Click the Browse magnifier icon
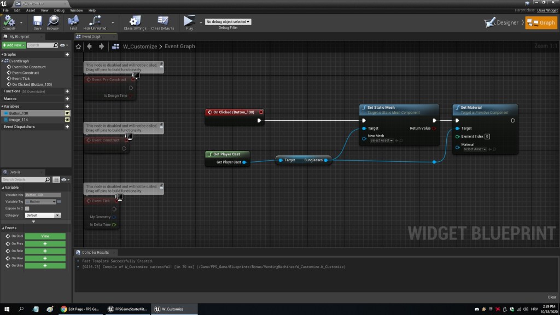This screenshot has height=315, width=560. click(x=53, y=21)
